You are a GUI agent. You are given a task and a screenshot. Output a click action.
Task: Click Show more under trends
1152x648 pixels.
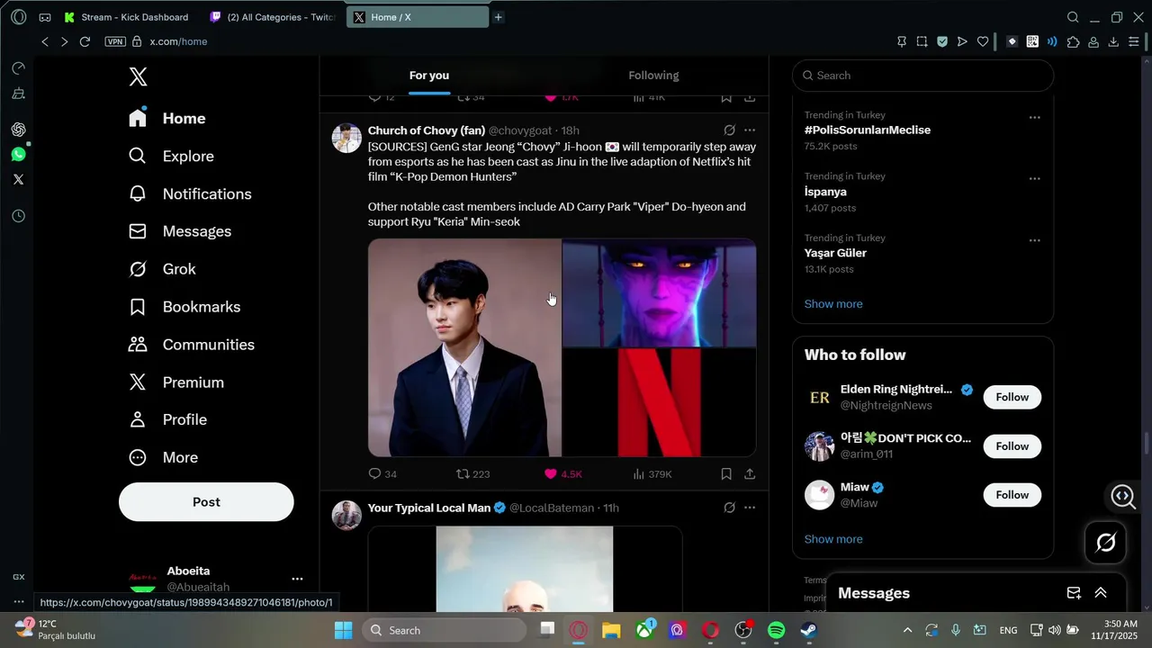pyautogui.click(x=833, y=304)
